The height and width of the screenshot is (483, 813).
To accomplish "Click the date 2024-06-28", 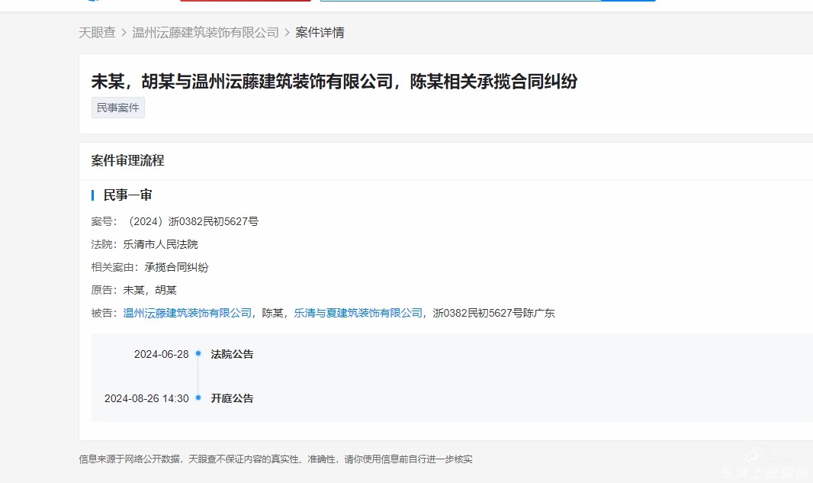I will (x=161, y=354).
